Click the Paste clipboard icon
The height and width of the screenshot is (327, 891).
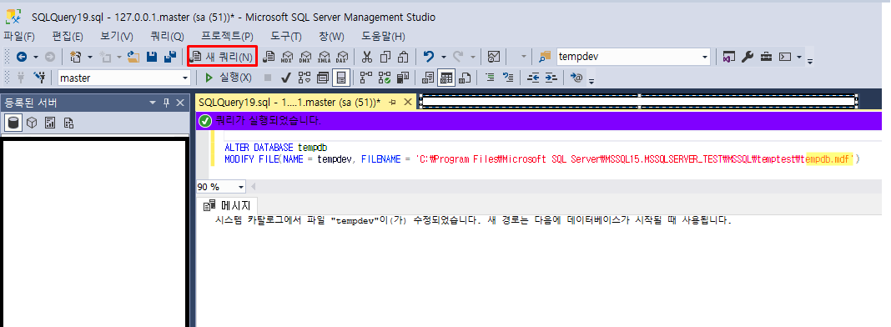click(x=404, y=57)
